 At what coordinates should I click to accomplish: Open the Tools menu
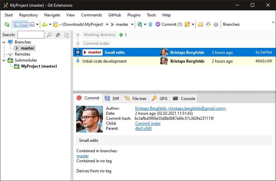[x=151, y=15]
